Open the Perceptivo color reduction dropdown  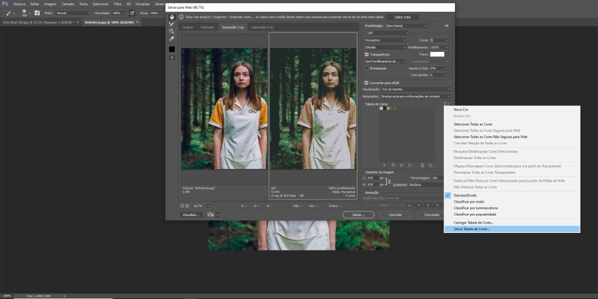pyautogui.click(x=386, y=40)
